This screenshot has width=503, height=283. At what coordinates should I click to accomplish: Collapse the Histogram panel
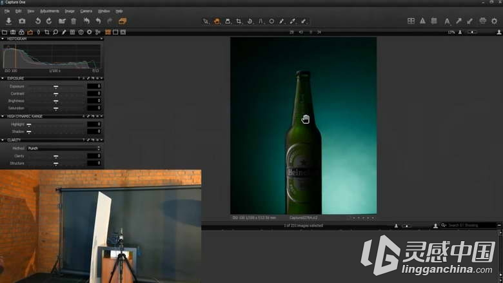click(x=3, y=39)
